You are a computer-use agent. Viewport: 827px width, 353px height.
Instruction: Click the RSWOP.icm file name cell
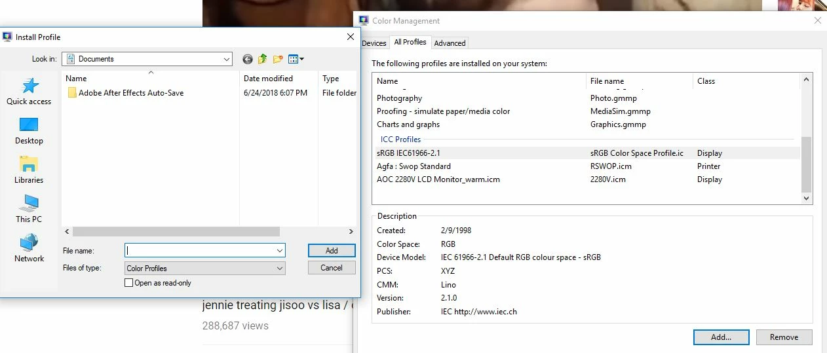click(611, 166)
